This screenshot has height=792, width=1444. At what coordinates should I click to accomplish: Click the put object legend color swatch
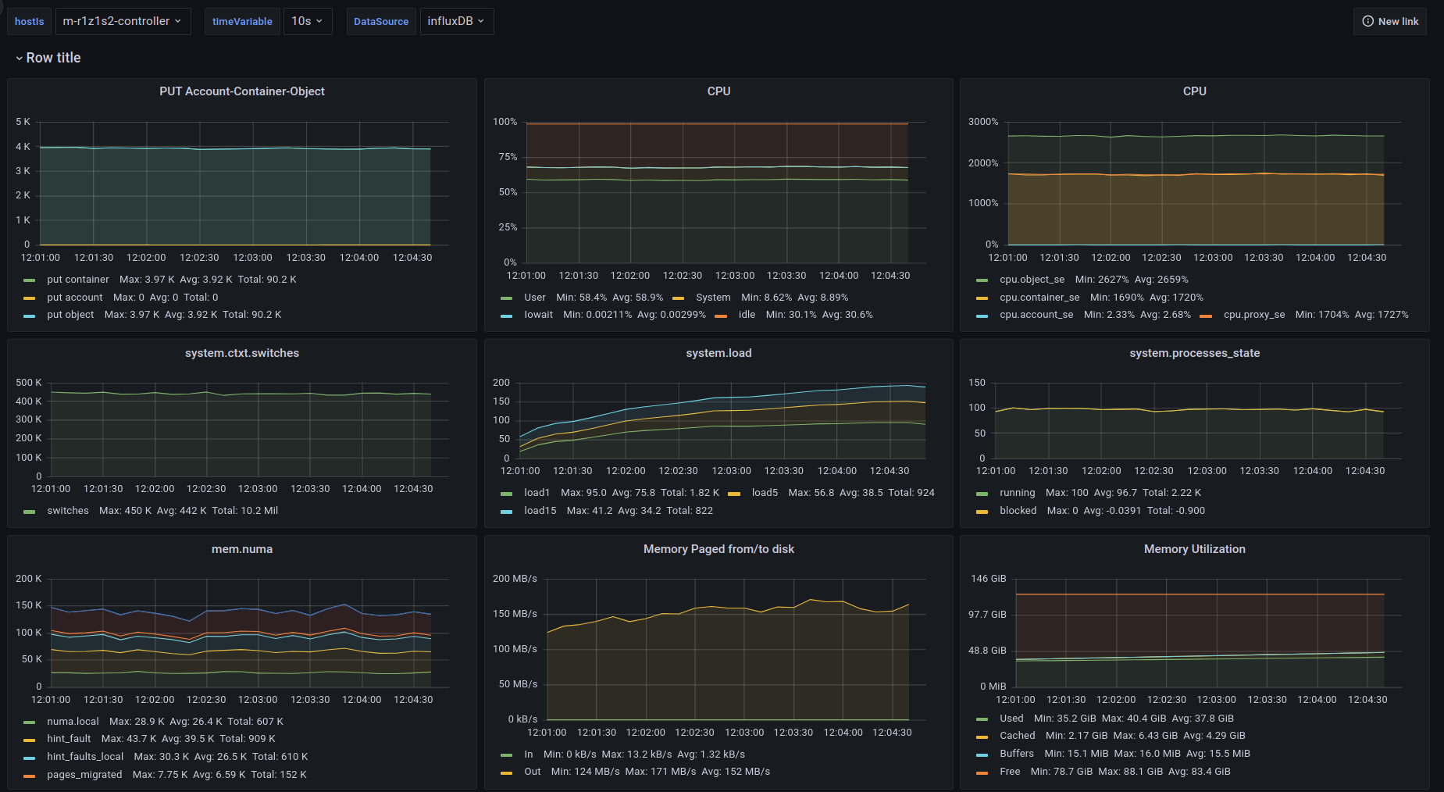(x=30, y=316)
